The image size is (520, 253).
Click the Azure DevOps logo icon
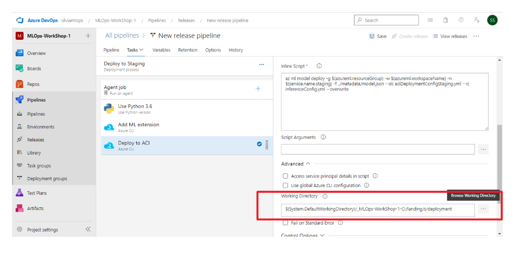19,20
